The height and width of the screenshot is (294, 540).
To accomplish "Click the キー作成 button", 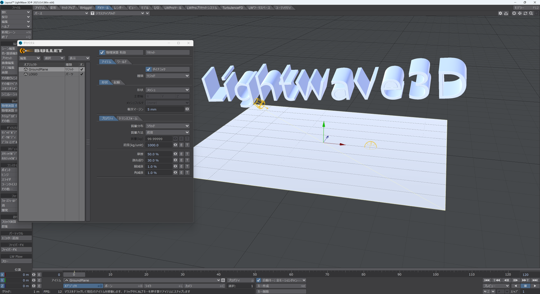I will 281,286.
